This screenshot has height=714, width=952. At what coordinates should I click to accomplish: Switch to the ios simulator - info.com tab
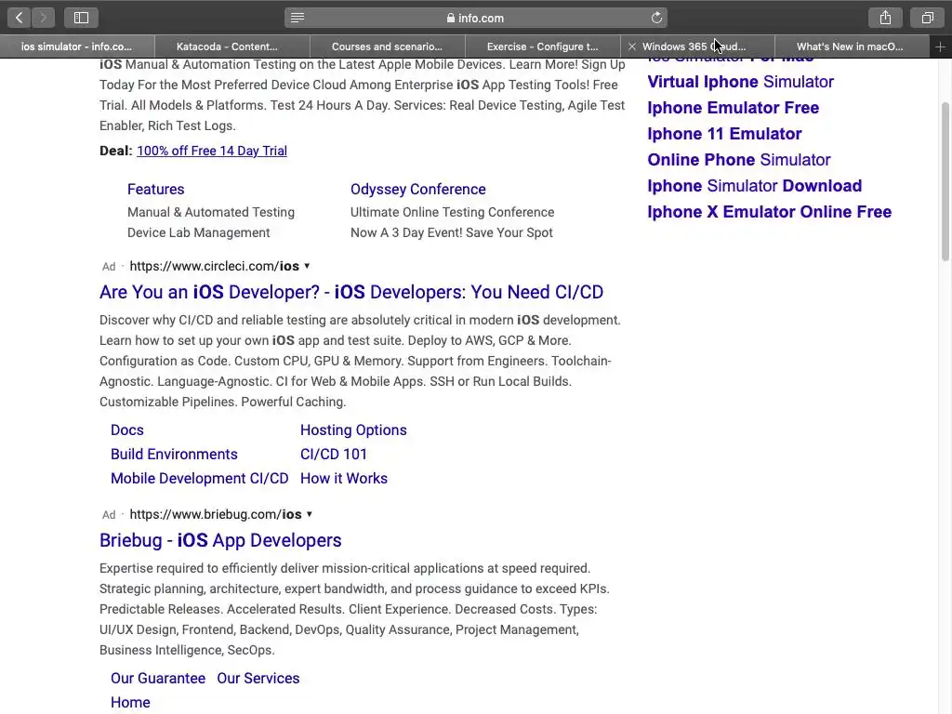click(x=77, y=46)
